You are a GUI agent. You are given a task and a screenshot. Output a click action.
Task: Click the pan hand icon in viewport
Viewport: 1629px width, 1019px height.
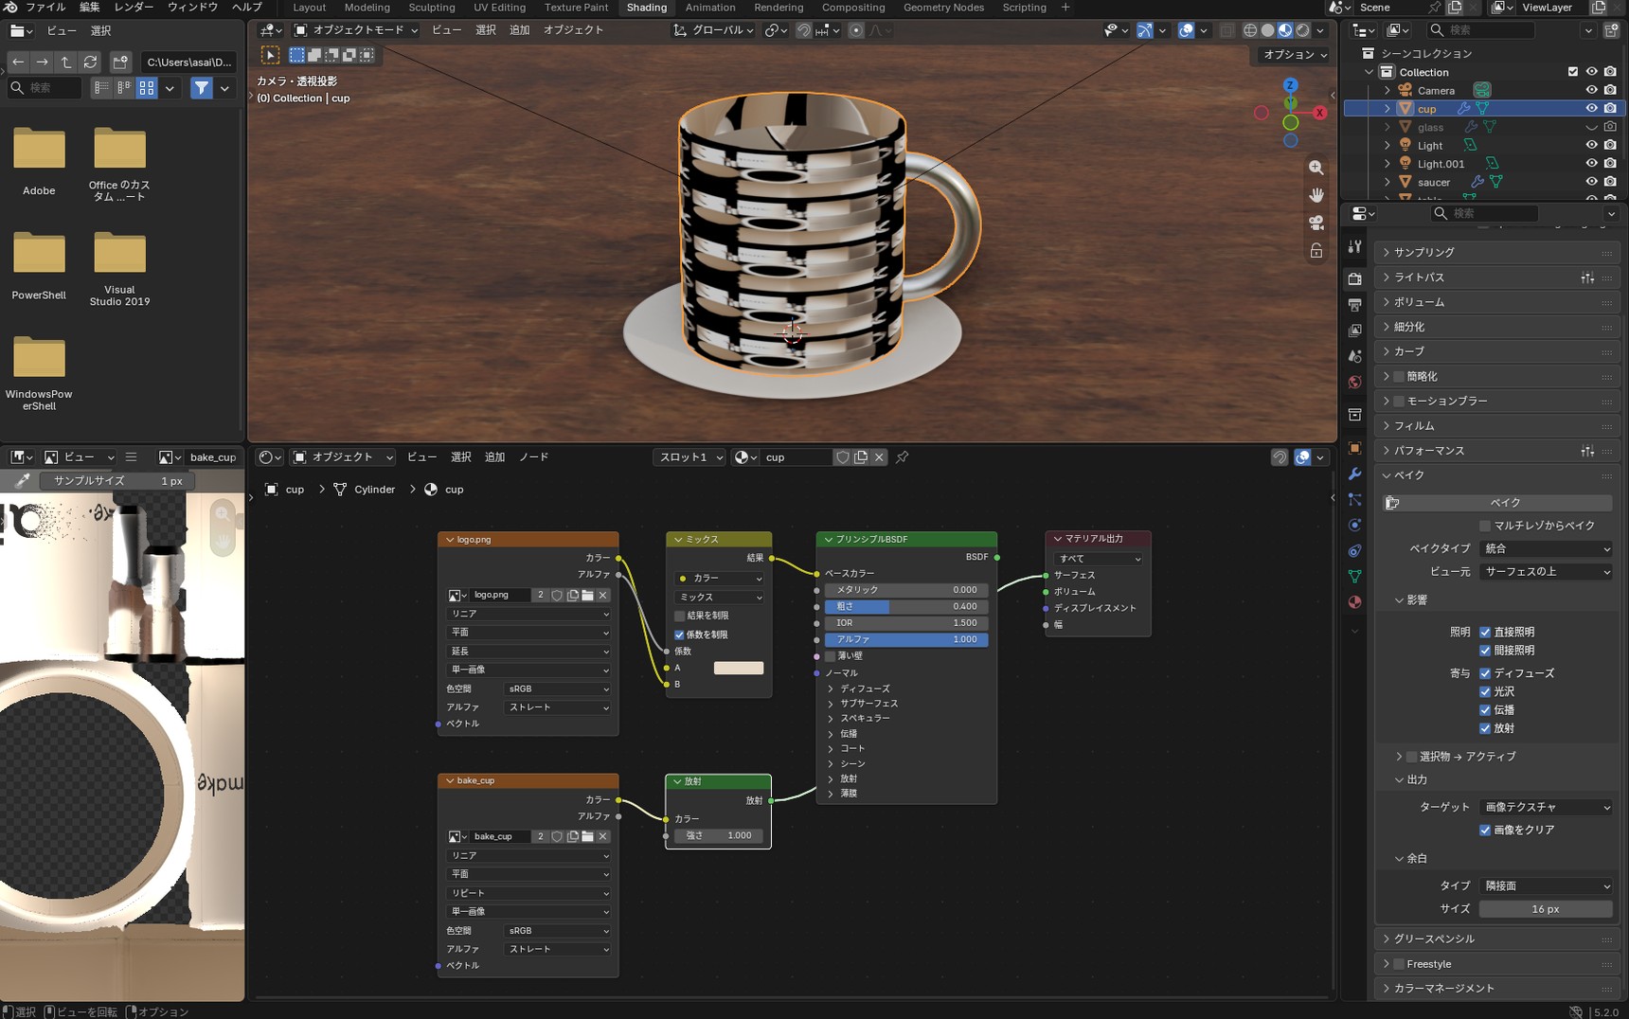1316,195
